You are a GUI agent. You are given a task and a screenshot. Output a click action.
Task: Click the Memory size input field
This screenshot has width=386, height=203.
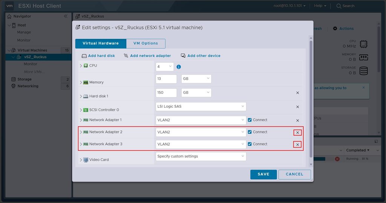[166, 79]
